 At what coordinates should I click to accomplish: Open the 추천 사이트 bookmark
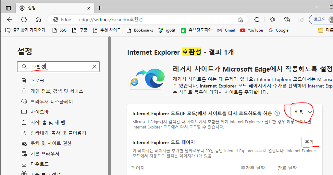coord(107,30)
